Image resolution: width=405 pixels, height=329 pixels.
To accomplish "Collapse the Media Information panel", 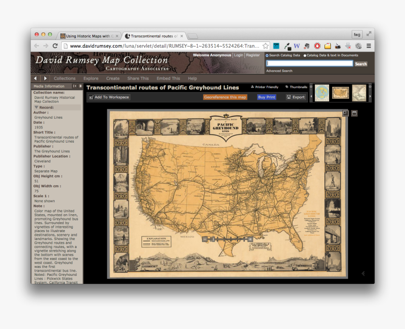I will [x=74, y=86].
